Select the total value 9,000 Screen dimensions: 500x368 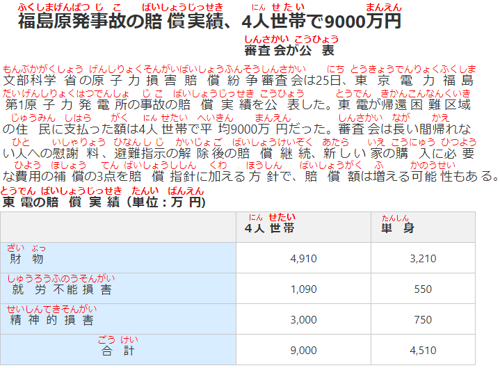[304, 350]
